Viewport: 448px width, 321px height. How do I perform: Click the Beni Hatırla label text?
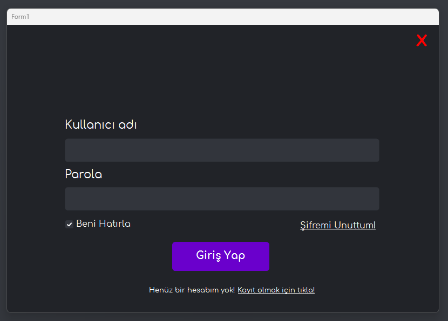103,224
